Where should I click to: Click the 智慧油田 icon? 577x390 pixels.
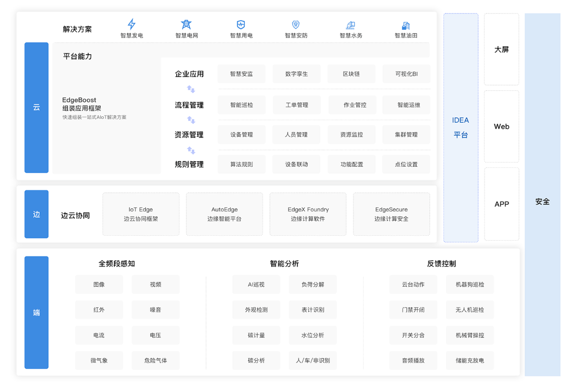(406, 26)
